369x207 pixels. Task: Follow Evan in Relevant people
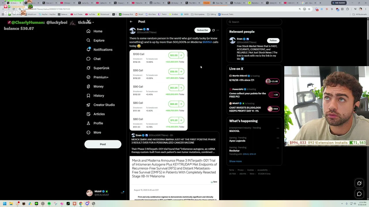tap(273, 41)
